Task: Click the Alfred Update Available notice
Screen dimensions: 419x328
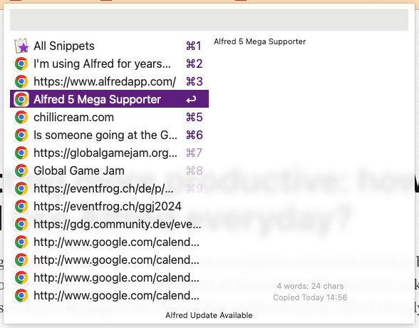Action: 209,315
